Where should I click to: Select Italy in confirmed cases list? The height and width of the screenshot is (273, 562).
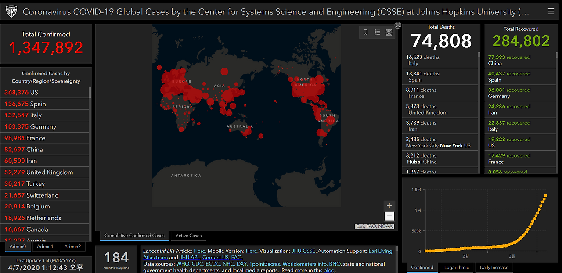coord(45,115)
